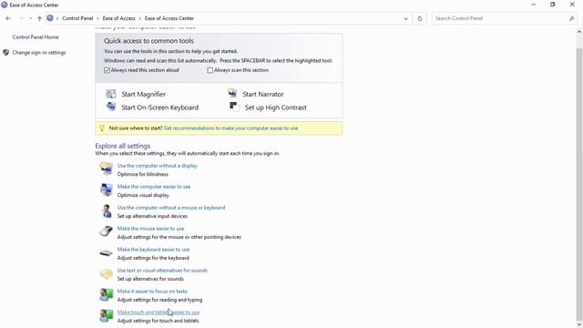
Task: Expand the chevron after Control Panel breadcrumb
Action: point(97,18)
